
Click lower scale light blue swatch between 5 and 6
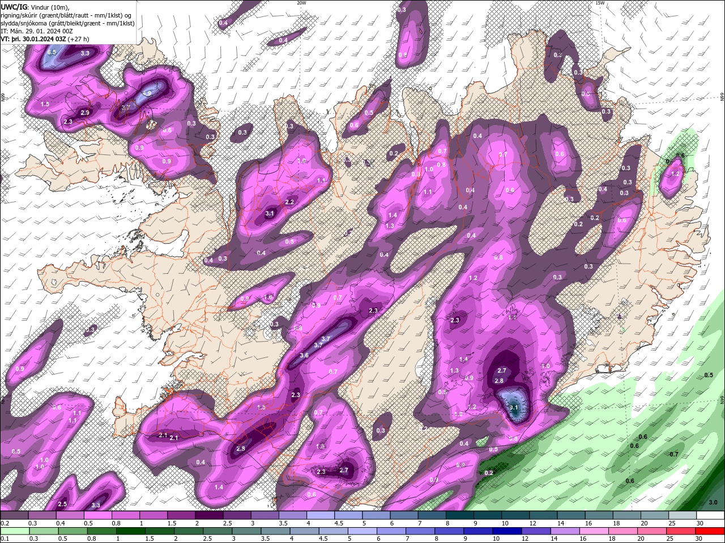(362, 531)
